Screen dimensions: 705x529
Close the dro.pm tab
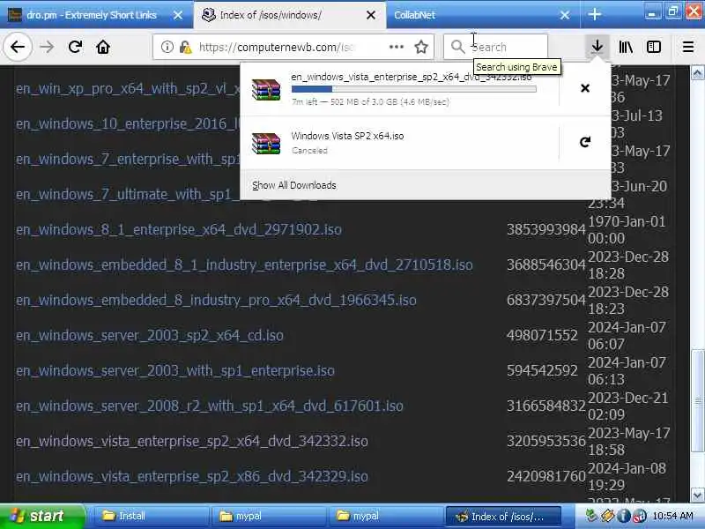(x=178, y=15)
